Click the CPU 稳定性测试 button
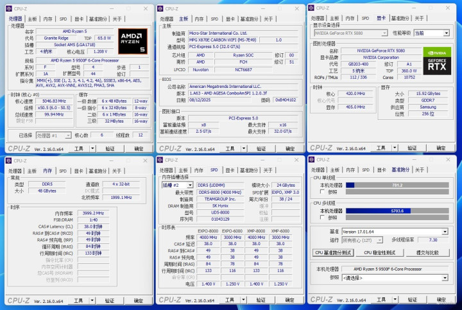This screenshot has height=310, width=462. [379, 252]
